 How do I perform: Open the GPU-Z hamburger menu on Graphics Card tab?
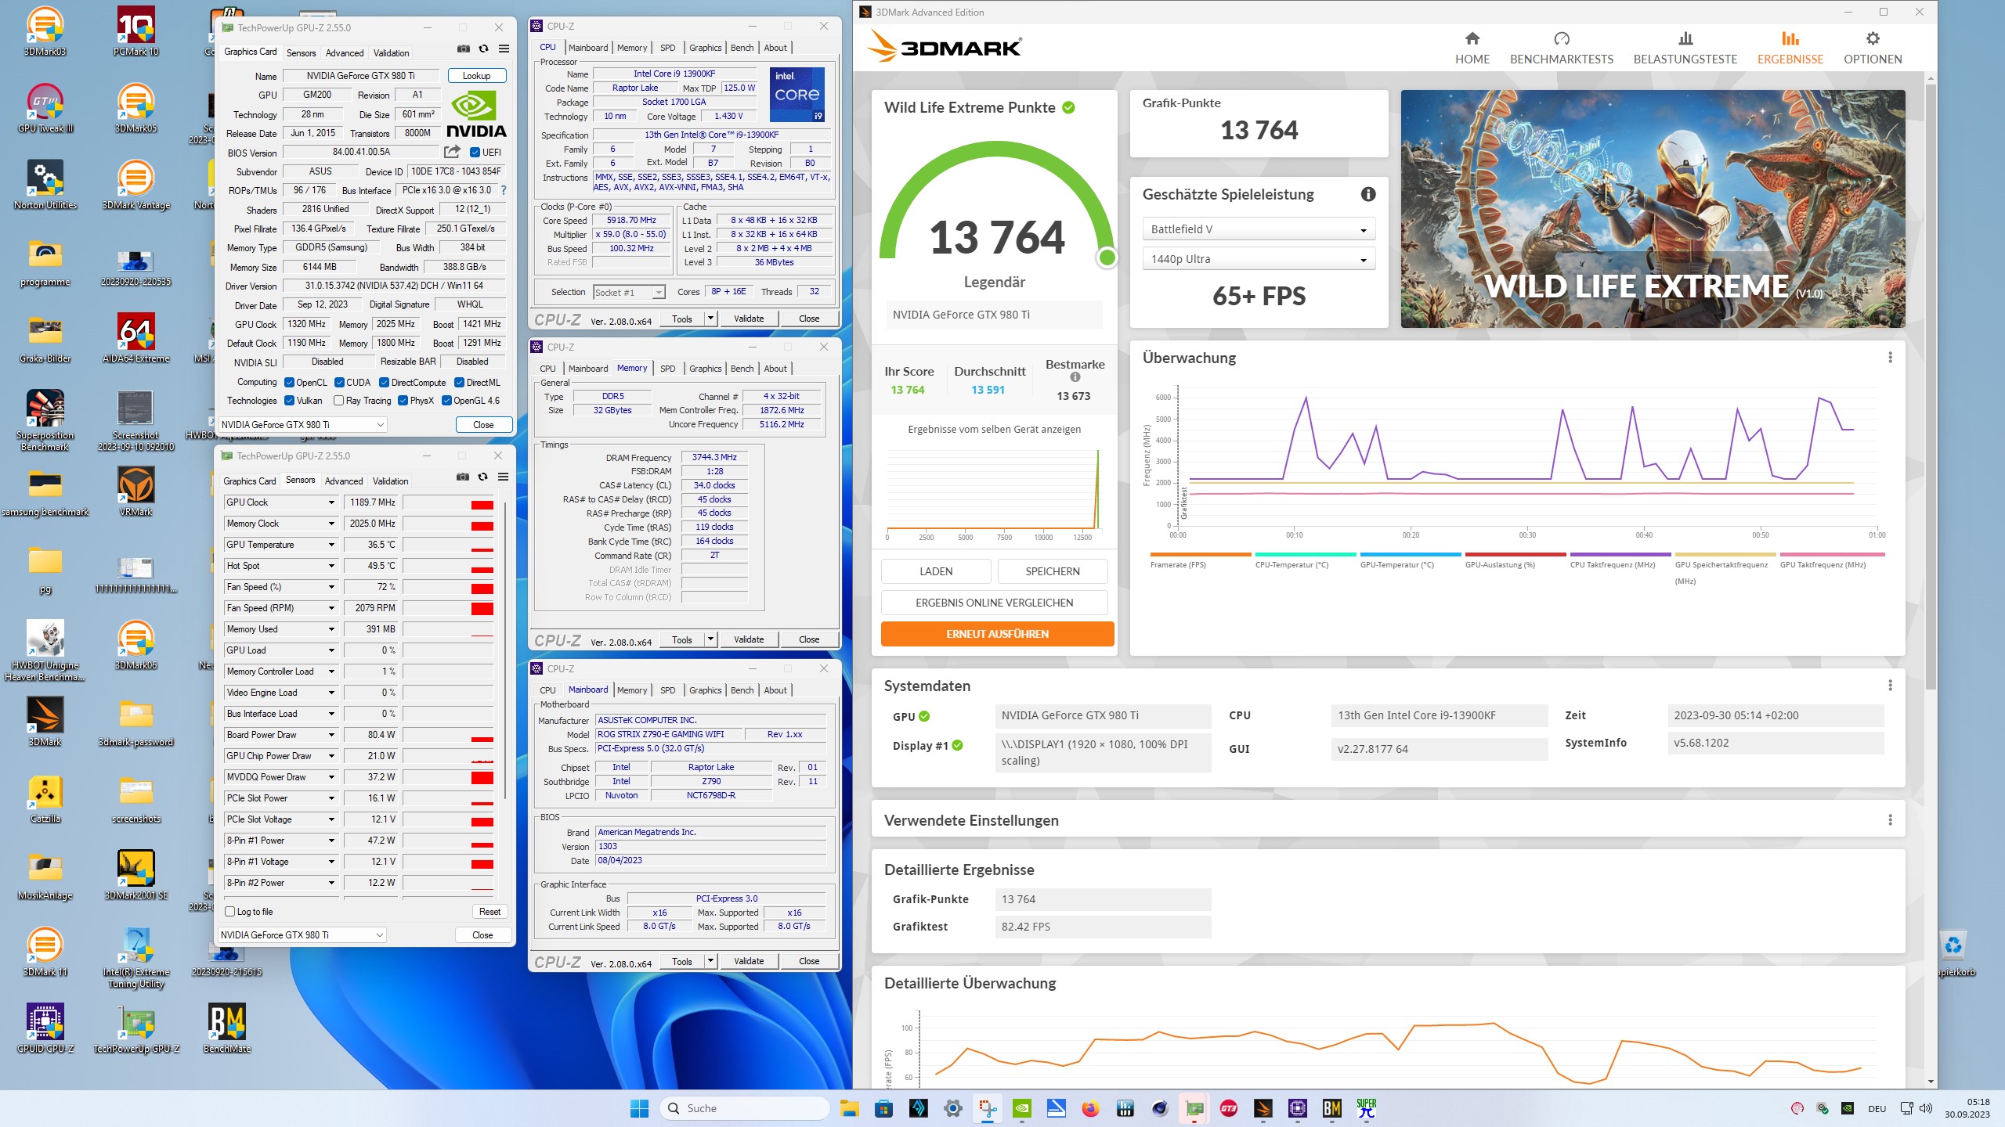pos(504,49)
